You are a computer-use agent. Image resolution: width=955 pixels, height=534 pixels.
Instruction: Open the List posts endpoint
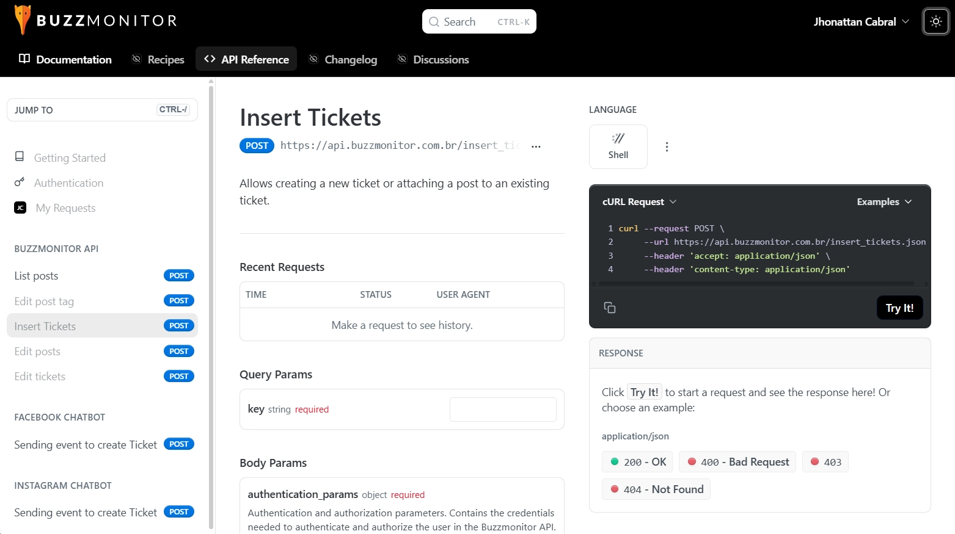click(102, 276)
